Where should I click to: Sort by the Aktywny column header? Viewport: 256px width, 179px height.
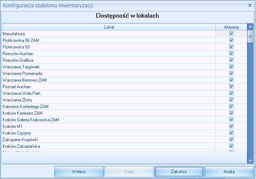click(231, 27)
